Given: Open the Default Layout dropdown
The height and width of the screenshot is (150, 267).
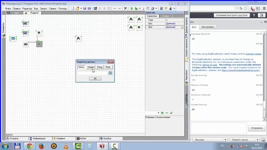Looking at the screenshot, I should pyautogui.click(x=244, y=140).
